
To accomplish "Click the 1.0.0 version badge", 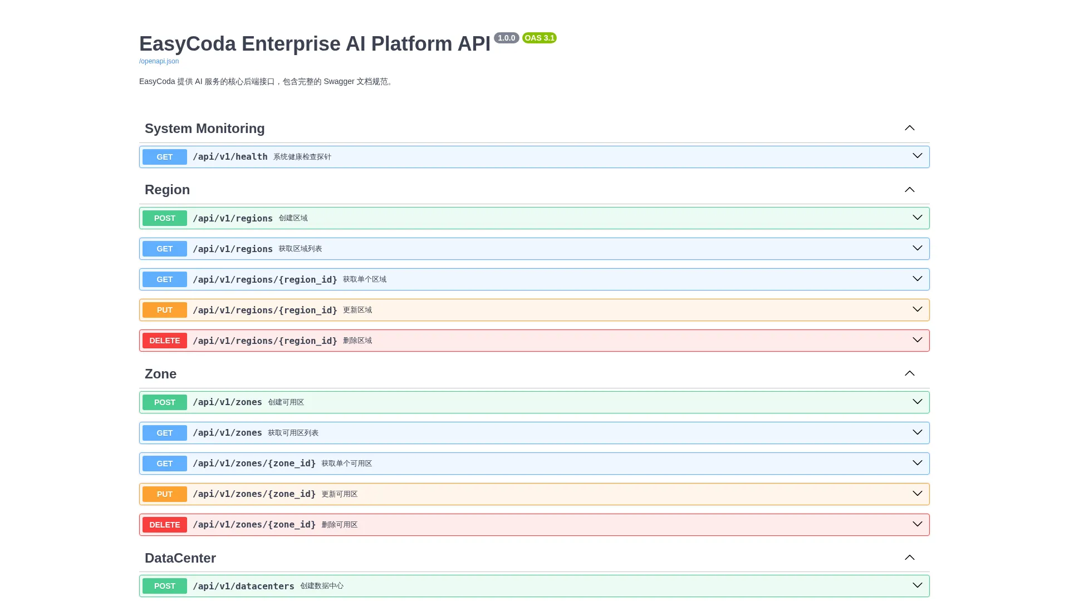I will click(x=507, y=38).
